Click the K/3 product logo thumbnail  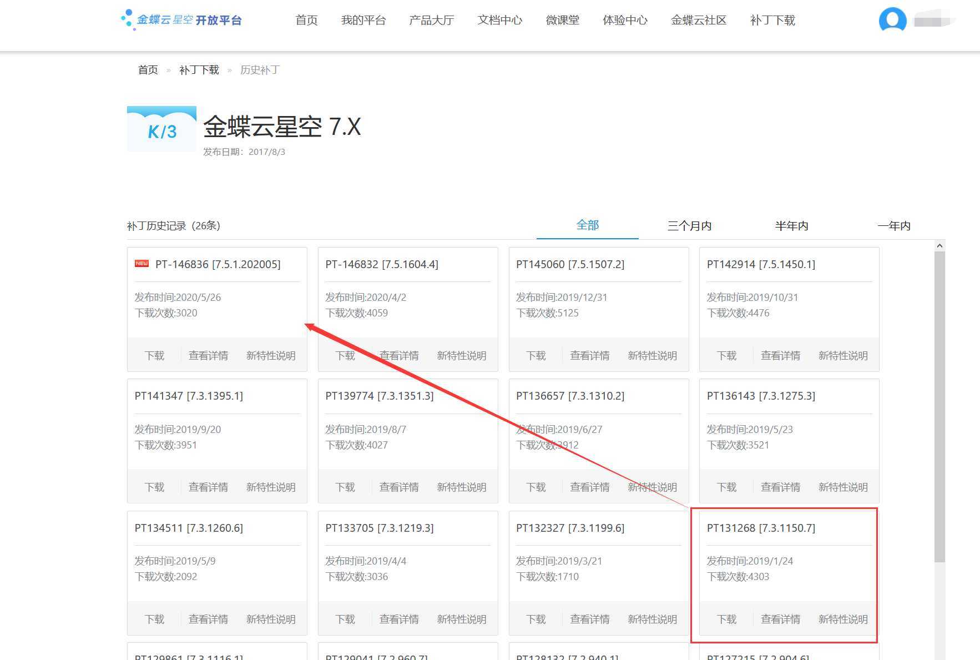[x=161, y=129]
